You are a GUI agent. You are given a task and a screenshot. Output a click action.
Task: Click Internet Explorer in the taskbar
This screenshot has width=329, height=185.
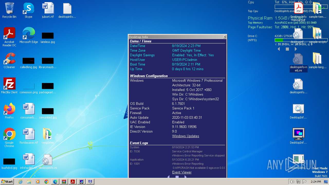[20, 182]
